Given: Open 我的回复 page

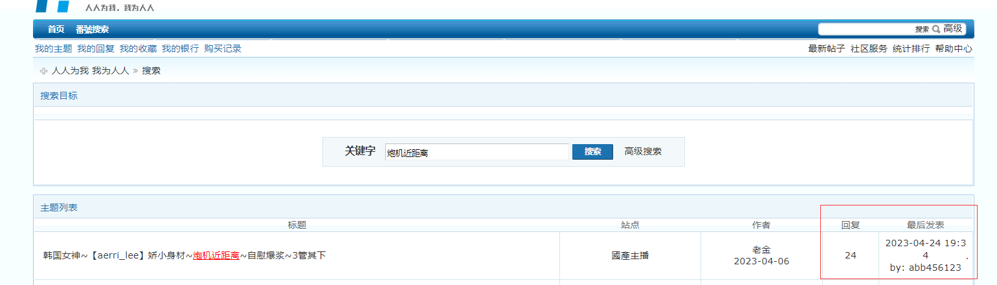Looking at the screenshot, I should pyautogui.click(x=96, y=48).
